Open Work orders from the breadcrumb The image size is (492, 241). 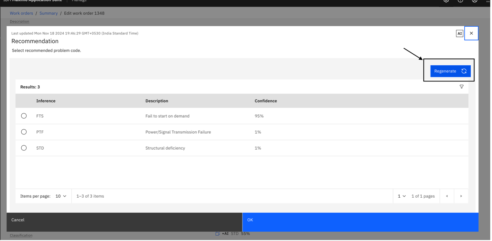[x=21, y=13]
